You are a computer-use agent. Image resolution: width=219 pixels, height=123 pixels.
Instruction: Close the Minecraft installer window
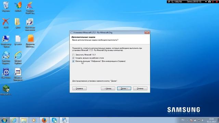147,33
